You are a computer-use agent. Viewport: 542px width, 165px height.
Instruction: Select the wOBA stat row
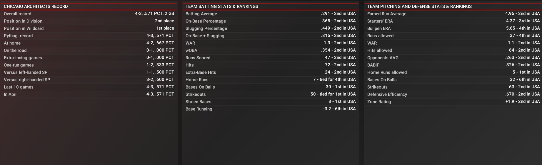pos(271,50)
